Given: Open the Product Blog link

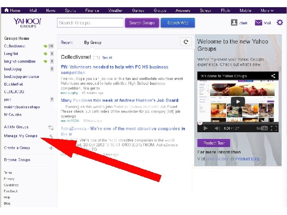Looking at the screenshot, I should coord(247,159).
